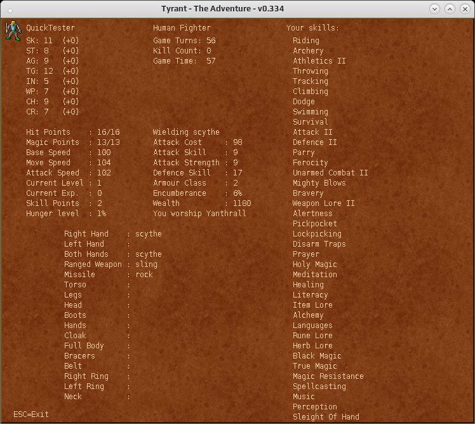Select the 'Music' skill
The height and width of the screenshot is (424, 475).
(304, 397)
